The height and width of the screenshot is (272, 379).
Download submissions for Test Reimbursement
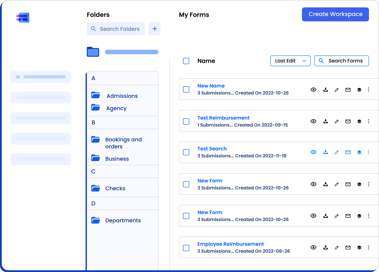[x=326, y=121]
